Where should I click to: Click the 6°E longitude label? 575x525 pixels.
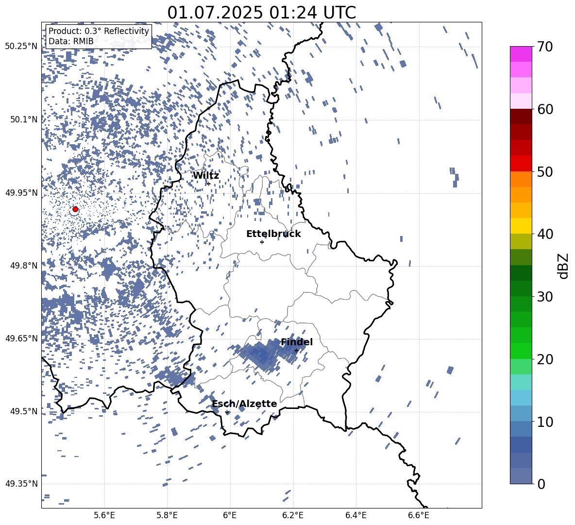[230, 515]
